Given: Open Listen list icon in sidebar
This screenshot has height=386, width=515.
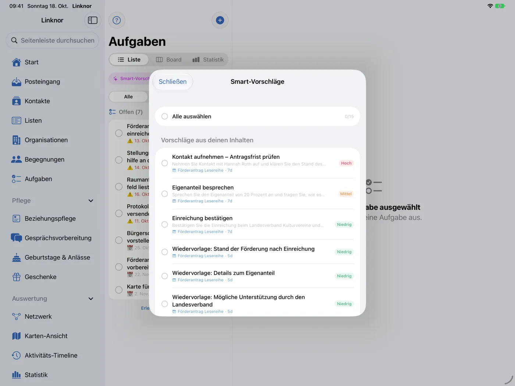Looking at the screenshot, I should point(17,121).
